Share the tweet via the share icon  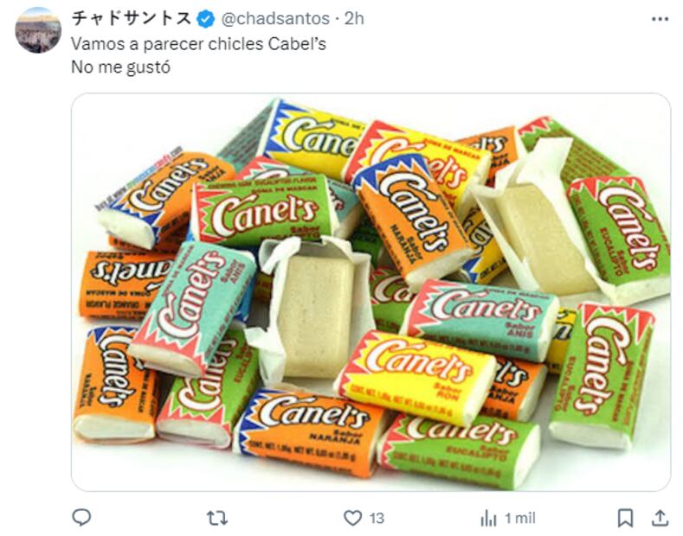(660, 518)
